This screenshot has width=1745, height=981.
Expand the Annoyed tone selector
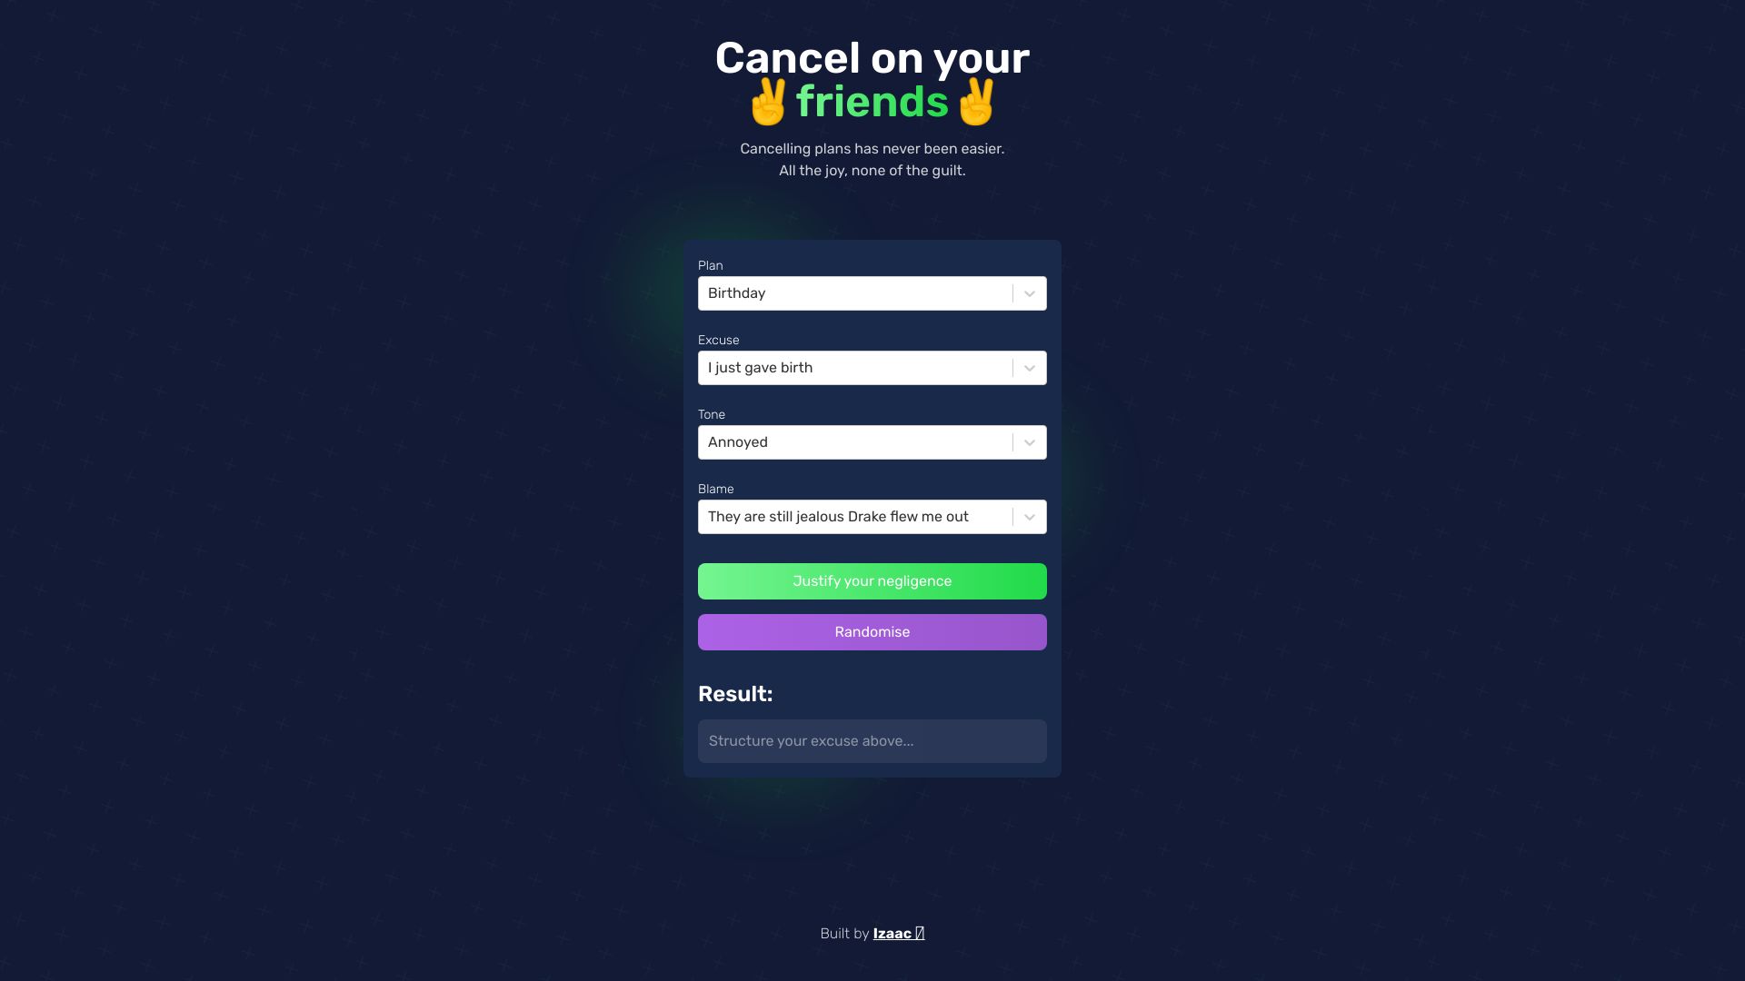1028,442
